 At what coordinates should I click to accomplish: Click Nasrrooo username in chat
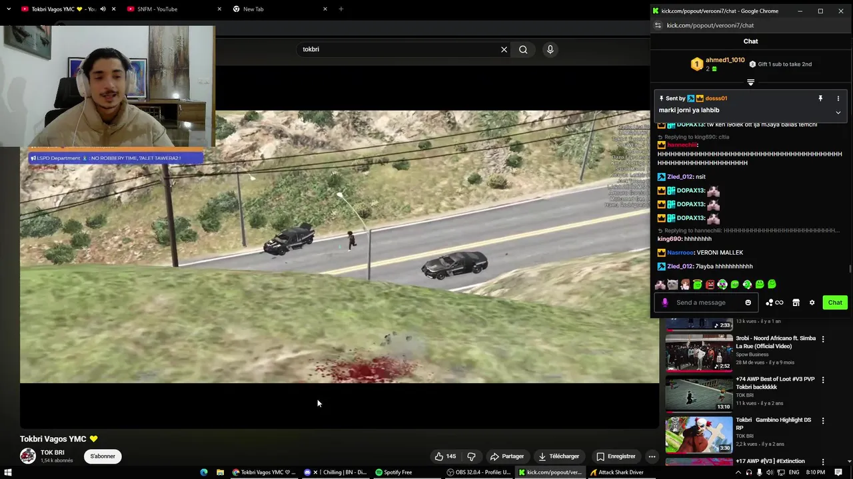tap(680, 253)
